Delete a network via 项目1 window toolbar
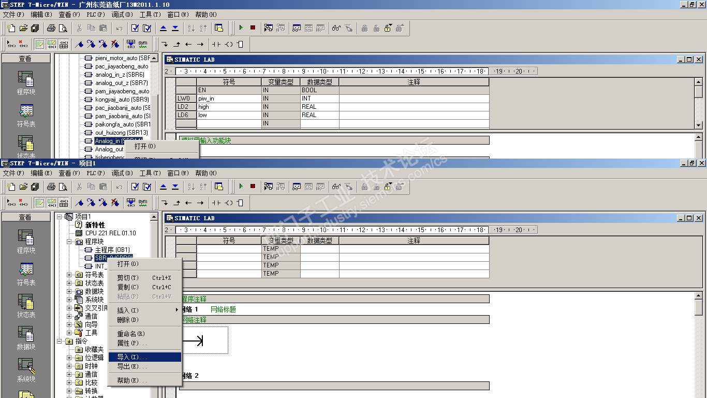The width and height of the screenshot is (707, 398). [x=23, y=202]
